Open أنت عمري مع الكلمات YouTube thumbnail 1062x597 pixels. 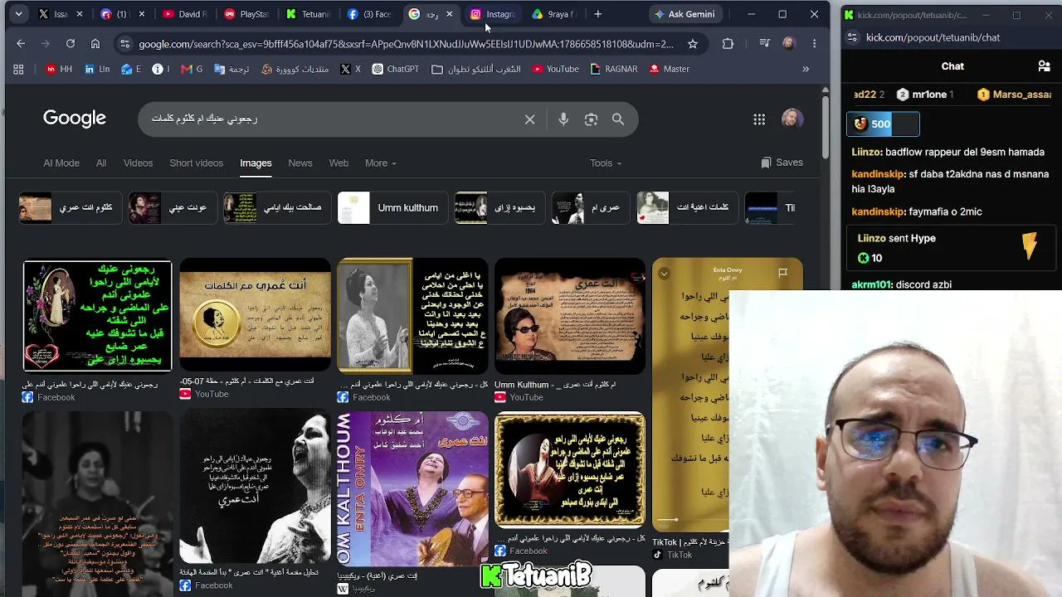pos(255,314)
